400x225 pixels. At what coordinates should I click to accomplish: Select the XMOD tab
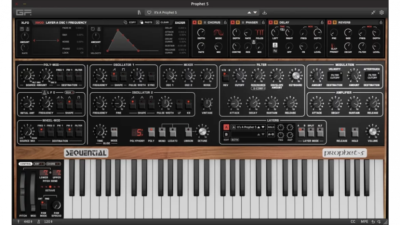coord(39,23)
